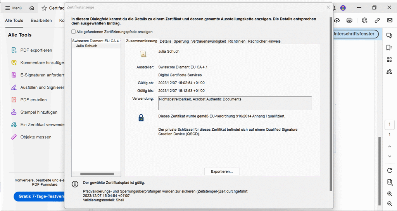Open the print icon in the toolbar
Screen dimensions: 397x211
coord(349,20)
